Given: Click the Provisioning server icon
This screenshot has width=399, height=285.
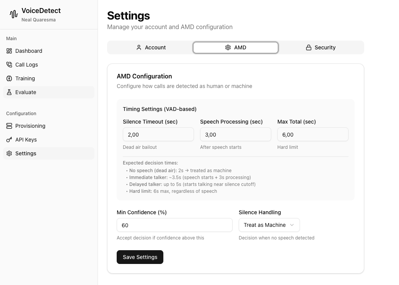Looking at the screenshot, I should (x=9, y=126).
